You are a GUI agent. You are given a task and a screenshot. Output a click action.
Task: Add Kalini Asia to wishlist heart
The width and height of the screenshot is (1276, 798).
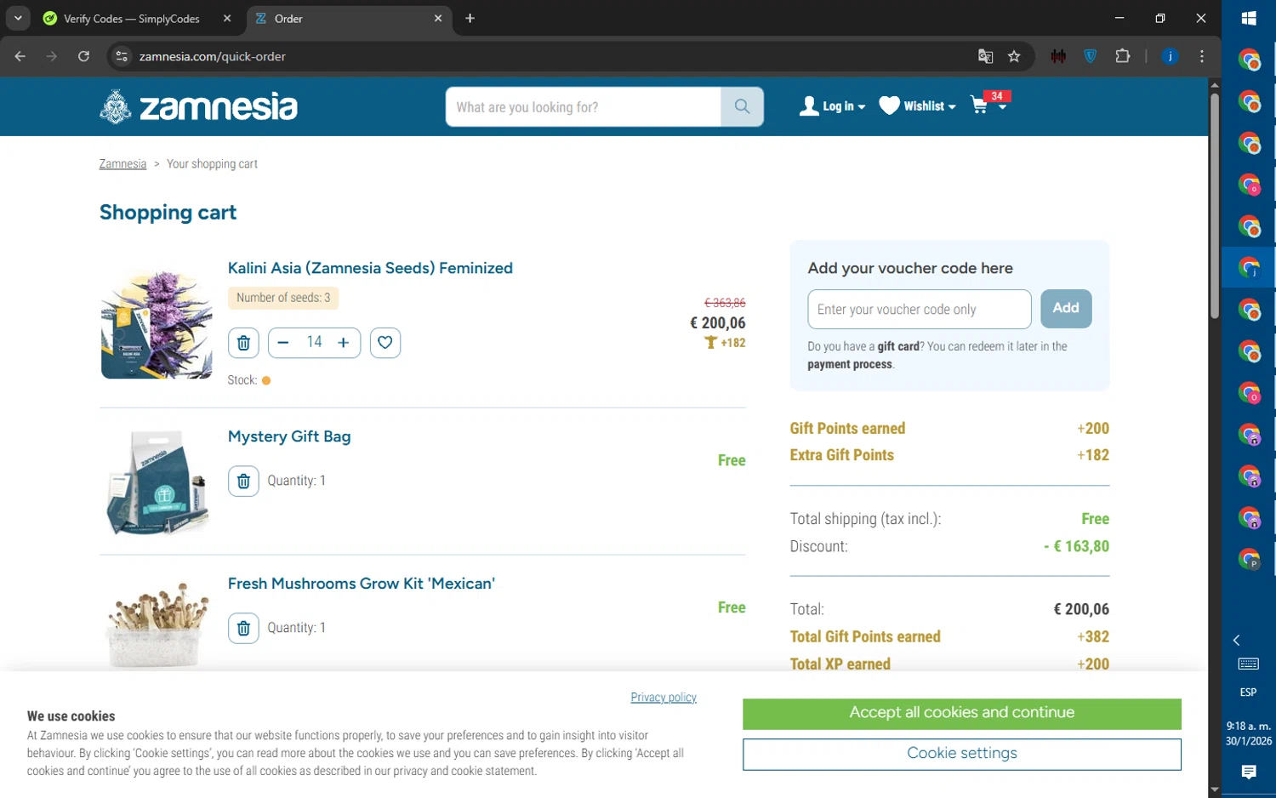click(385, 343)
